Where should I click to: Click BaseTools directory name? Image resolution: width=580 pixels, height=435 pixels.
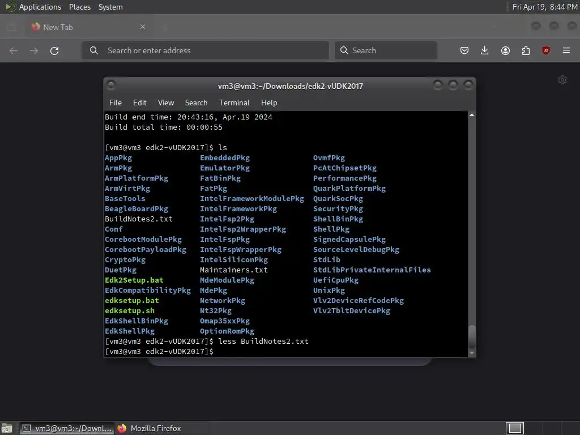pos(125,199)
